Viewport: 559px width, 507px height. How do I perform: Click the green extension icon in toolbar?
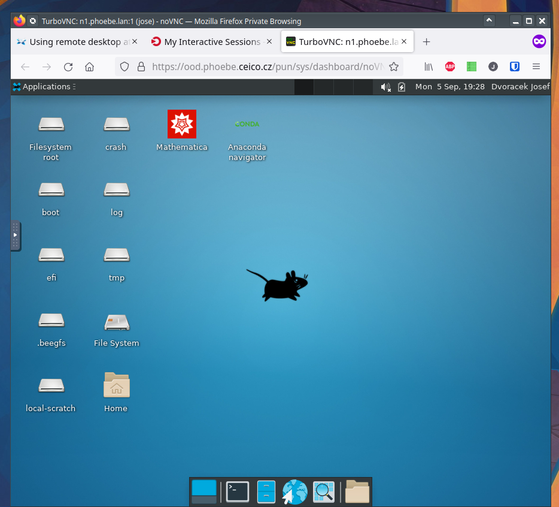pos(472,67)
